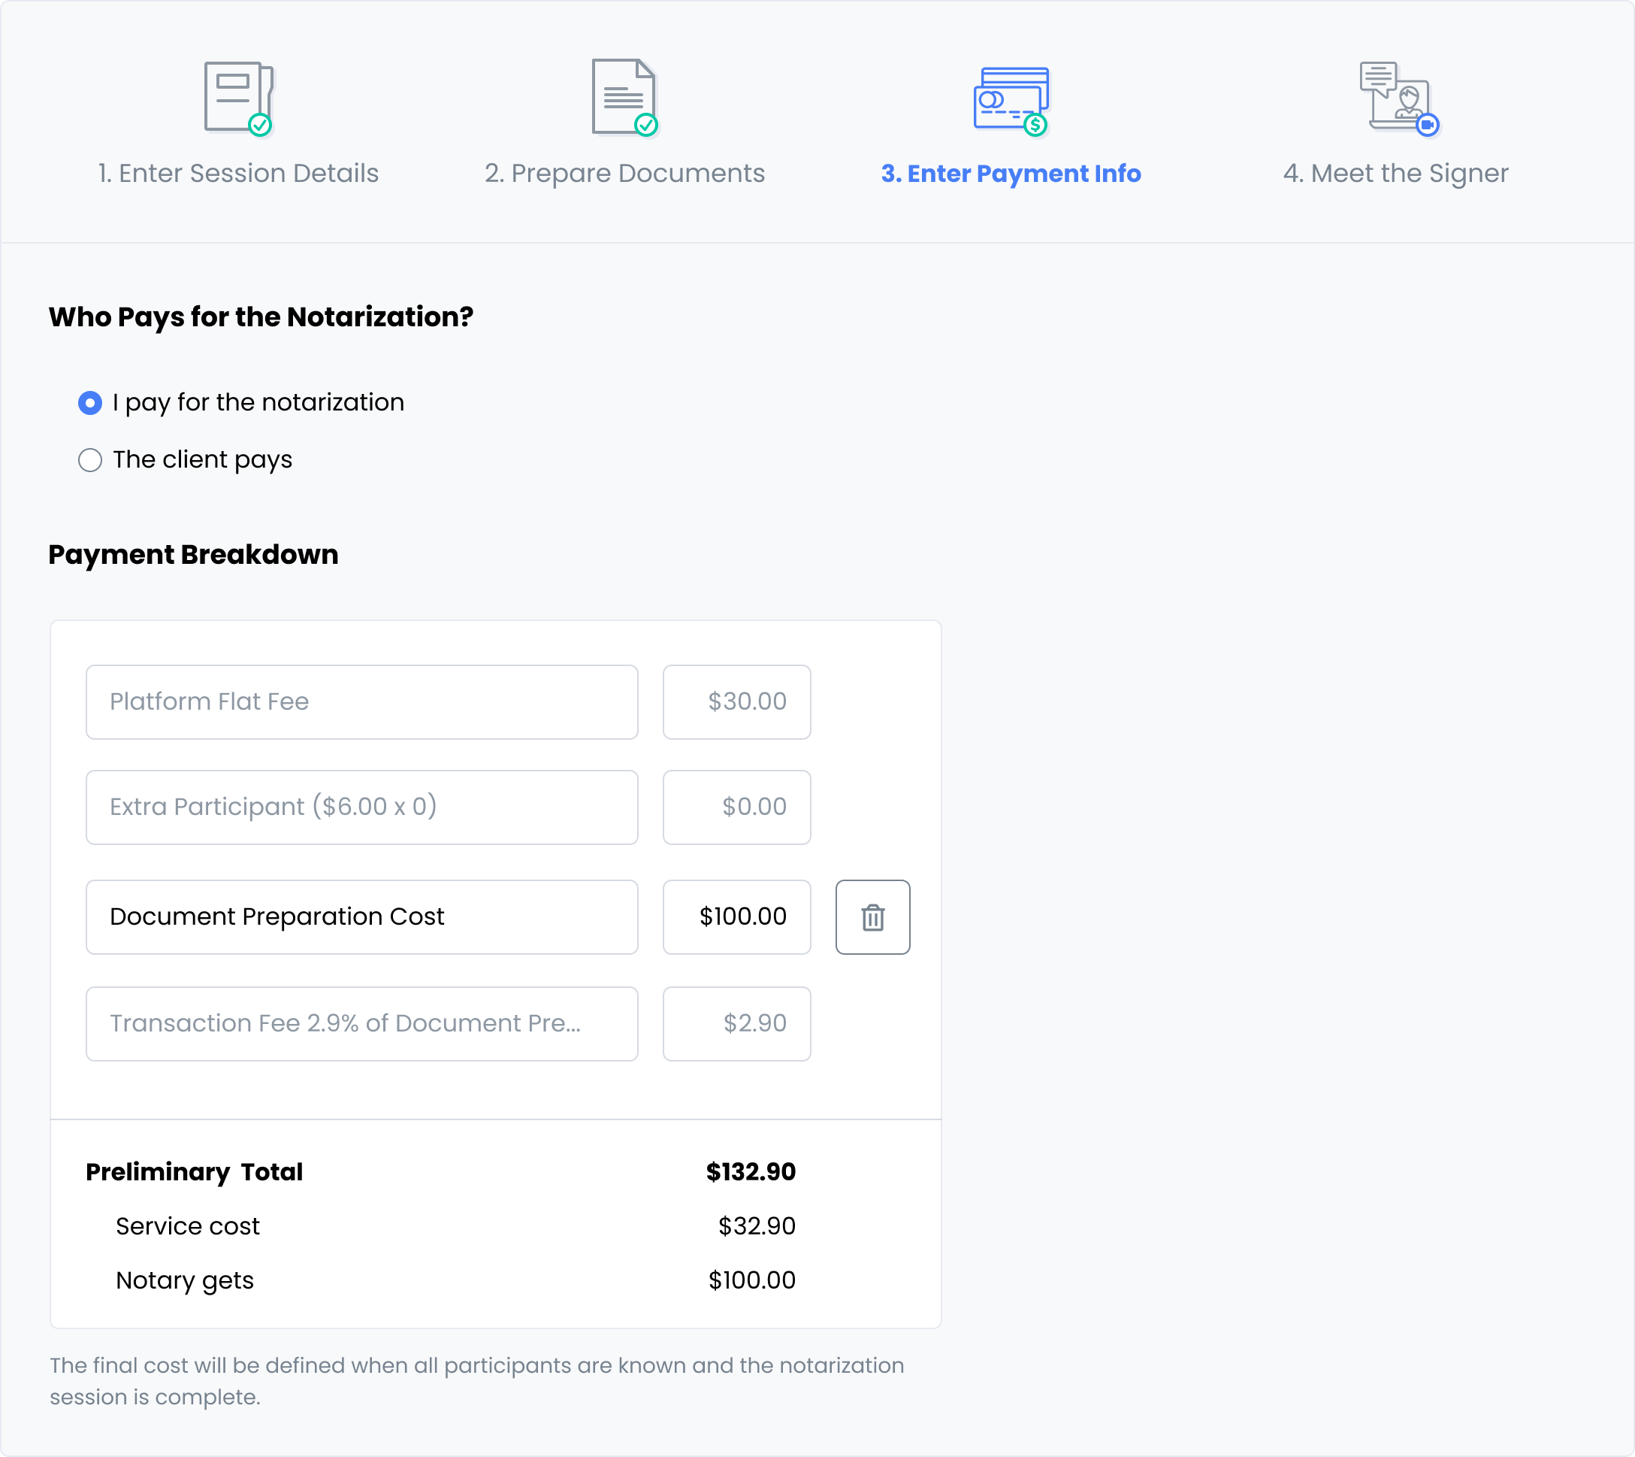This screenshot has width=1635, height=1457.
Task: Choose 'The client pays' radio button
Action: click(x=90, y=459)
